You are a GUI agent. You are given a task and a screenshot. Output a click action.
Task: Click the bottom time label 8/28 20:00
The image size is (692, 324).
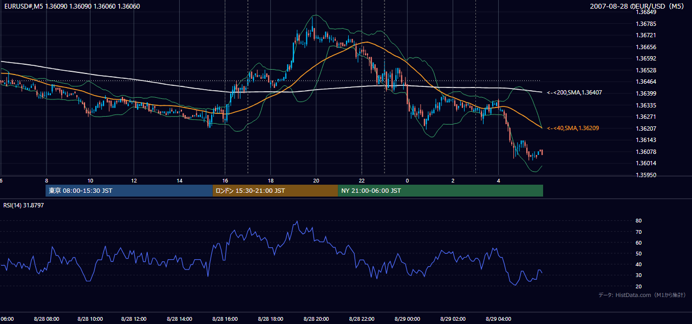[x=316, y=319]
